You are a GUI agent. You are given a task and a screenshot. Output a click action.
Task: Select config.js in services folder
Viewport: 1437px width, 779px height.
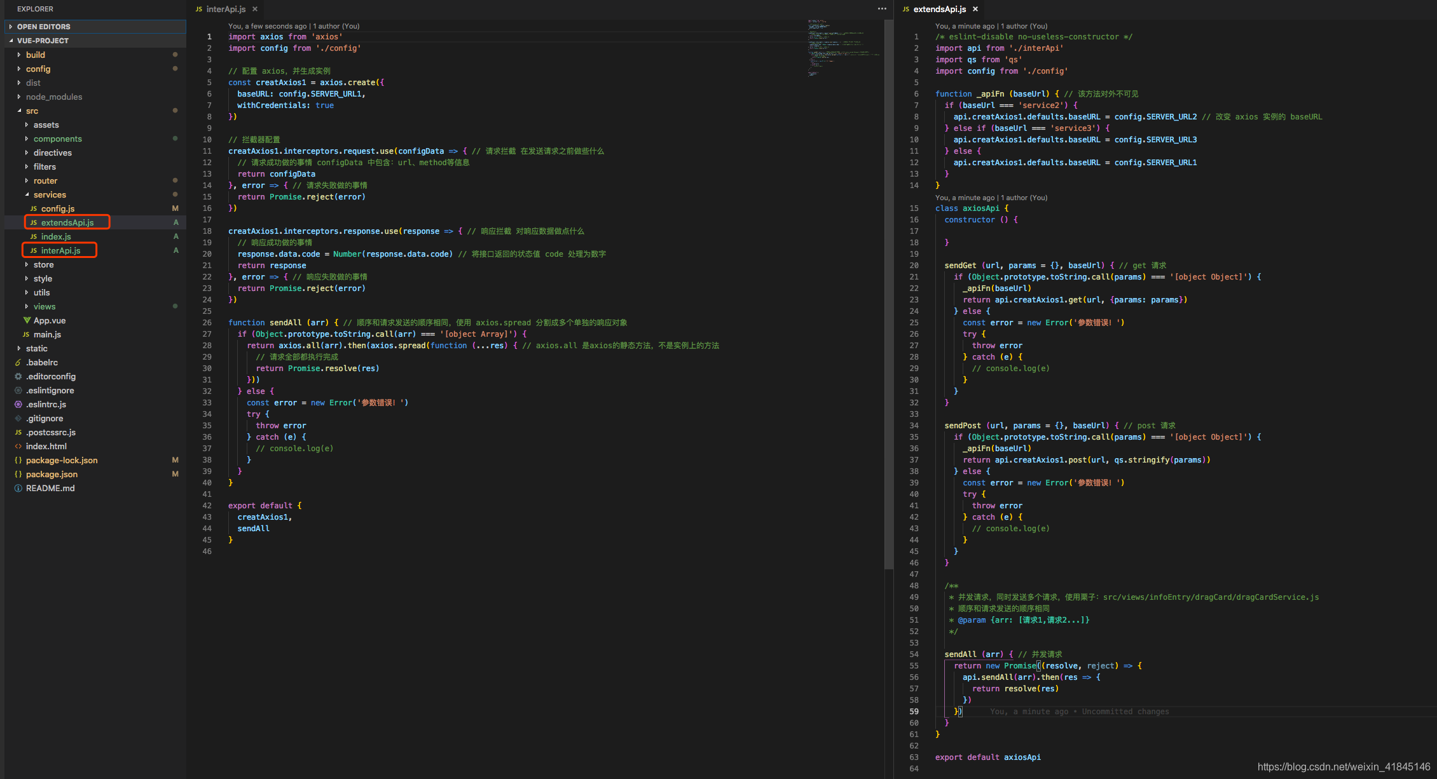[57, 208]
